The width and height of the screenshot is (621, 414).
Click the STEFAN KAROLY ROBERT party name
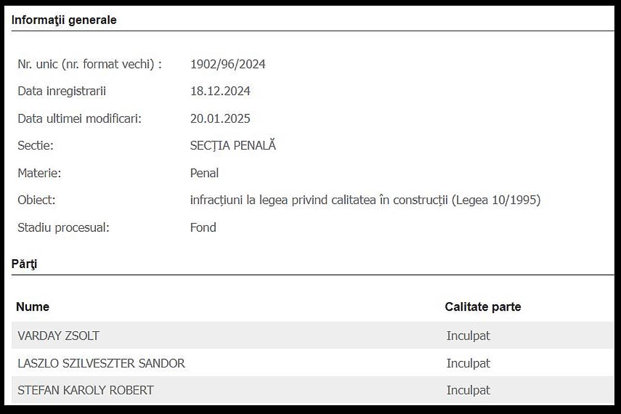point(85,390)
